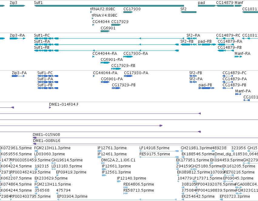Select the Zip3 gene label
258x201 pixels.
[13, 3]
